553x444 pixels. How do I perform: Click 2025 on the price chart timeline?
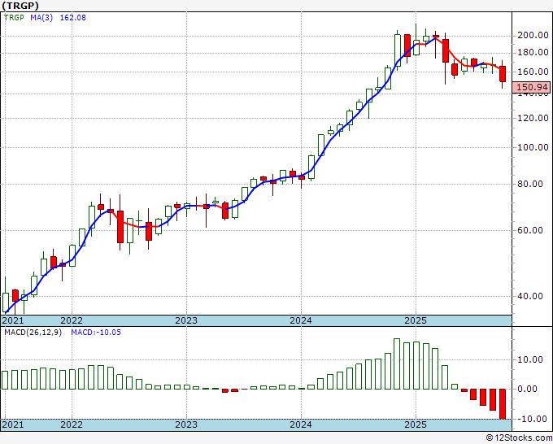[x=416, y=320]
